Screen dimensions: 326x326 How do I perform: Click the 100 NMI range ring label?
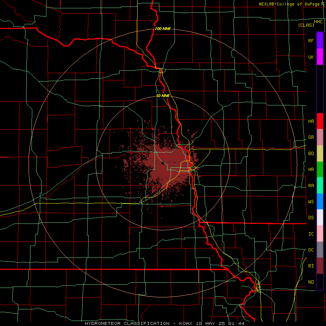tap(163, 29)
